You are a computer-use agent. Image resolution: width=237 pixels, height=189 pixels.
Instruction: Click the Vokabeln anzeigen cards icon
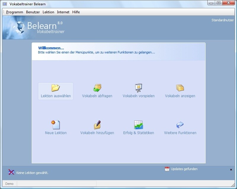[x=180, y=88]
